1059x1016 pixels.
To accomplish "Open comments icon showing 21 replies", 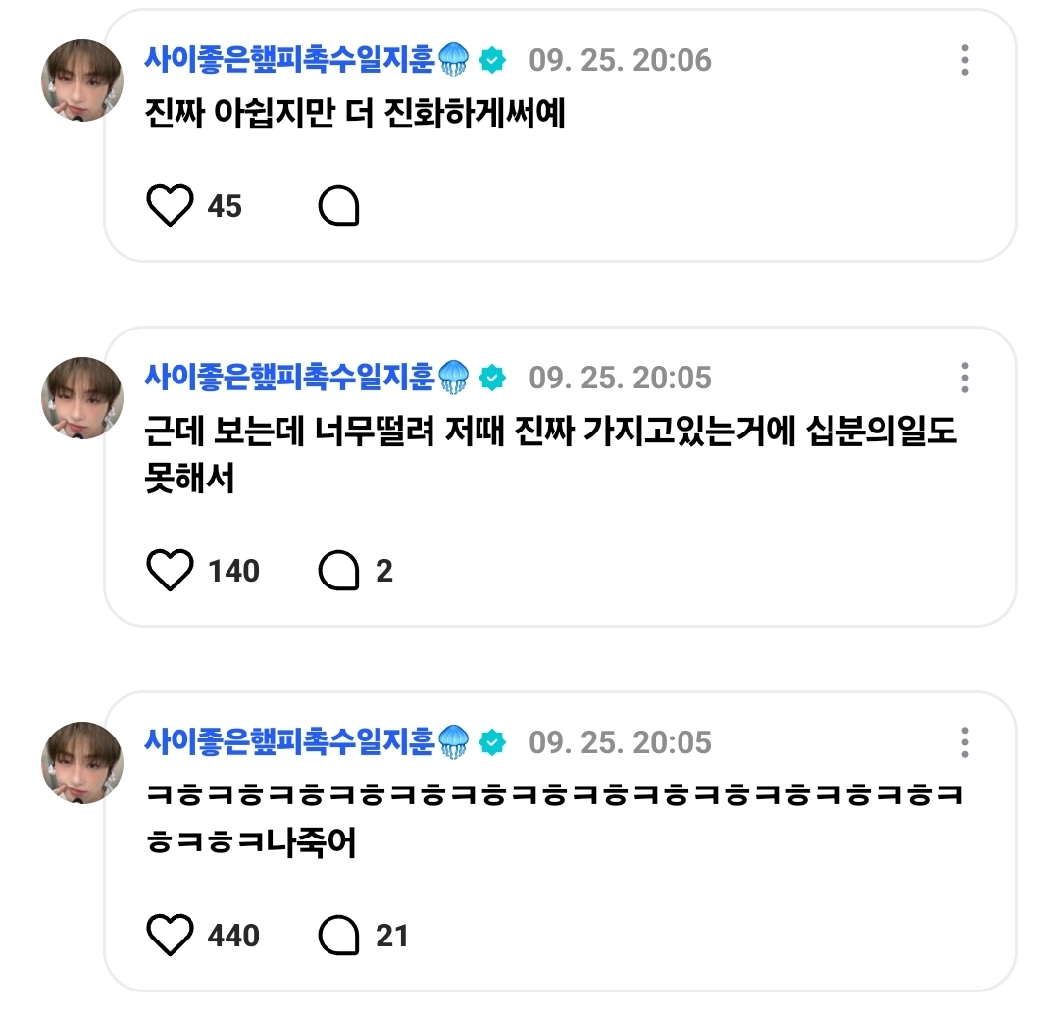I will (339, 936).
